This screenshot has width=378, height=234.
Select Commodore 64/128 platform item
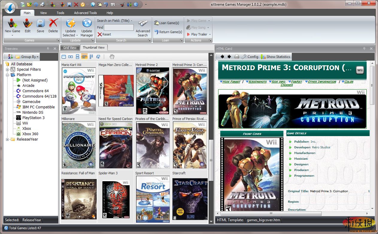[x=39, y=96]
